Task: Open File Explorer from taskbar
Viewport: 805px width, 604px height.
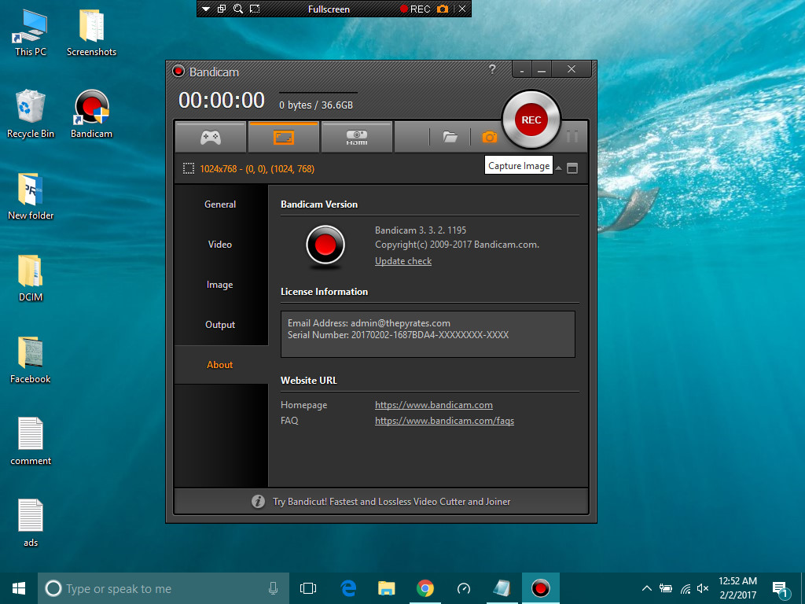Action: click(x=387, y=588)
